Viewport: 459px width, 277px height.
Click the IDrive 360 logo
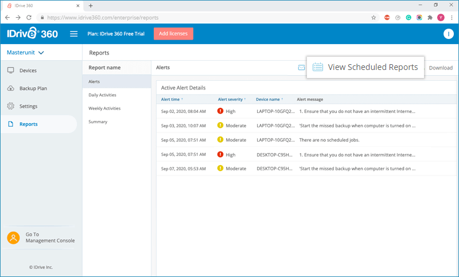33,33
